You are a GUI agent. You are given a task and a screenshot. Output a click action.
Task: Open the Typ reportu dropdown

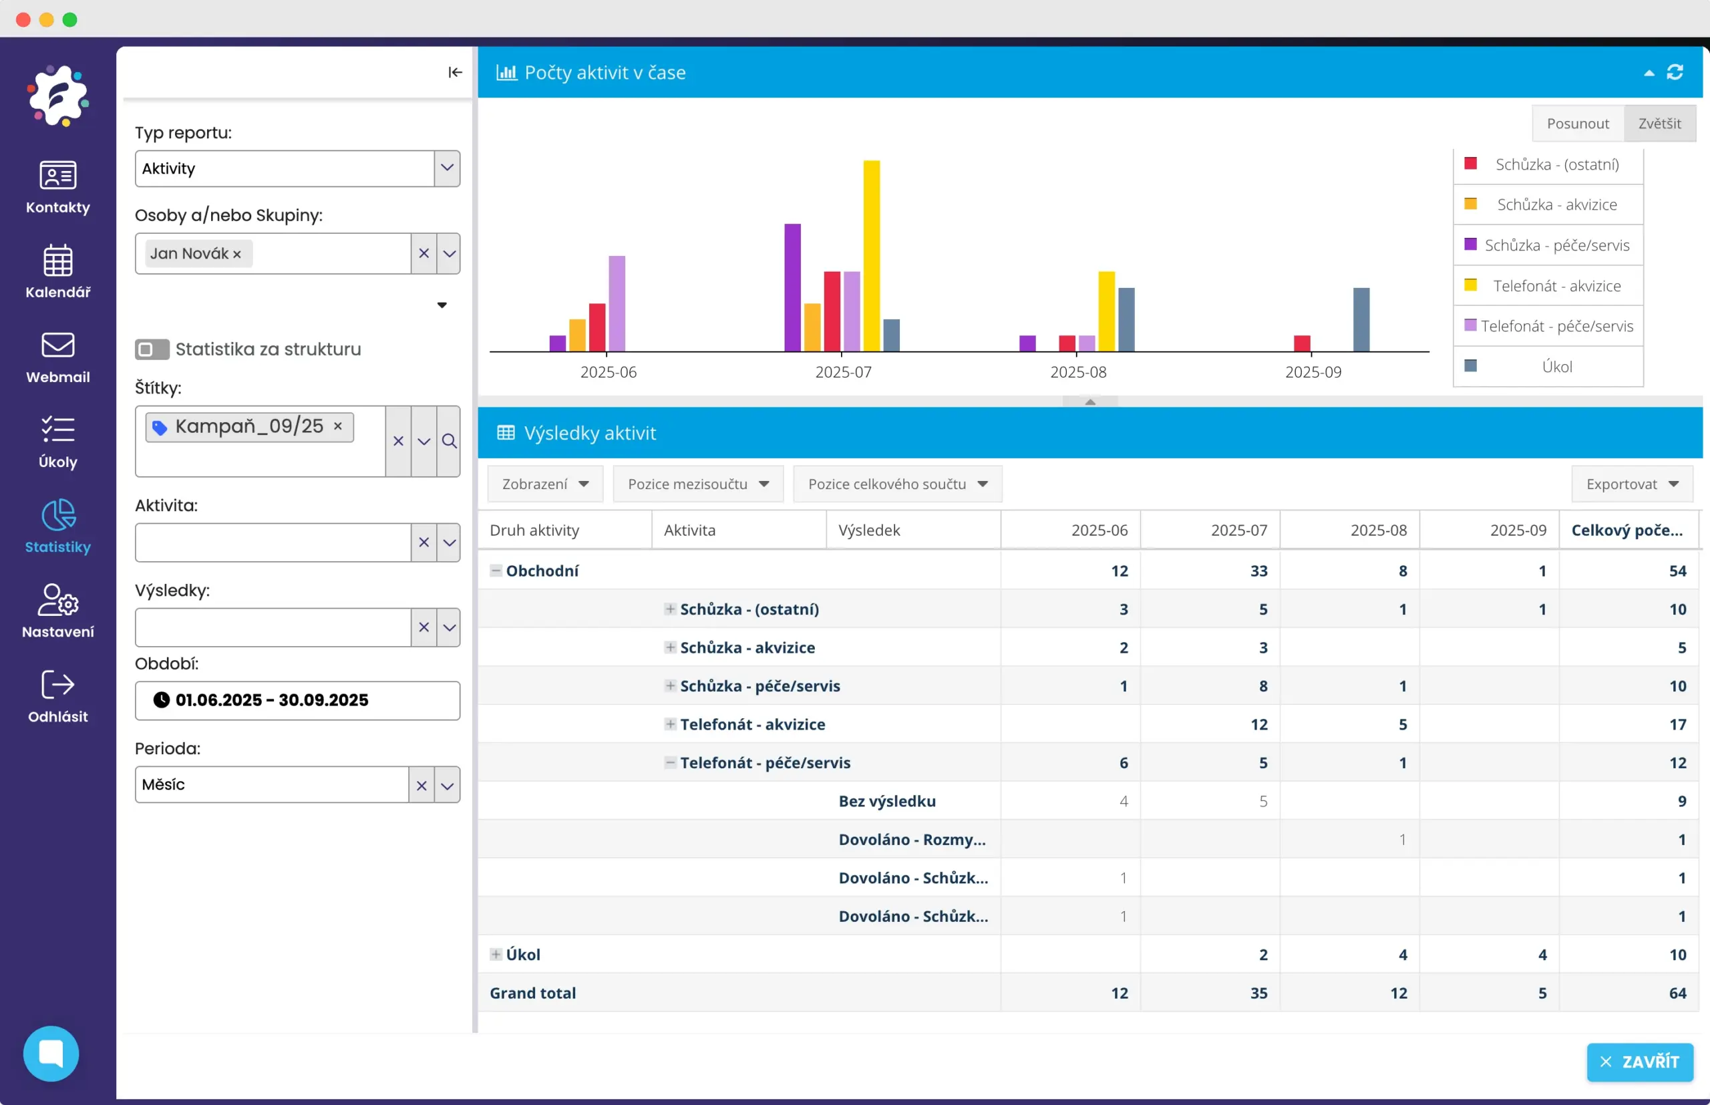pos(447,168)
